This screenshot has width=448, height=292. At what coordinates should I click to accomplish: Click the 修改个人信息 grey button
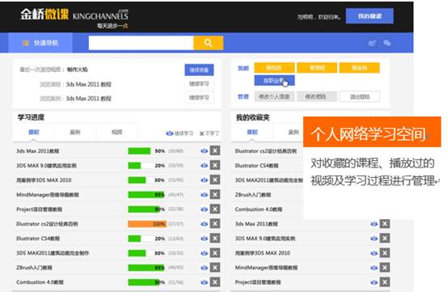pyautogui.click(x=274, y=96)
